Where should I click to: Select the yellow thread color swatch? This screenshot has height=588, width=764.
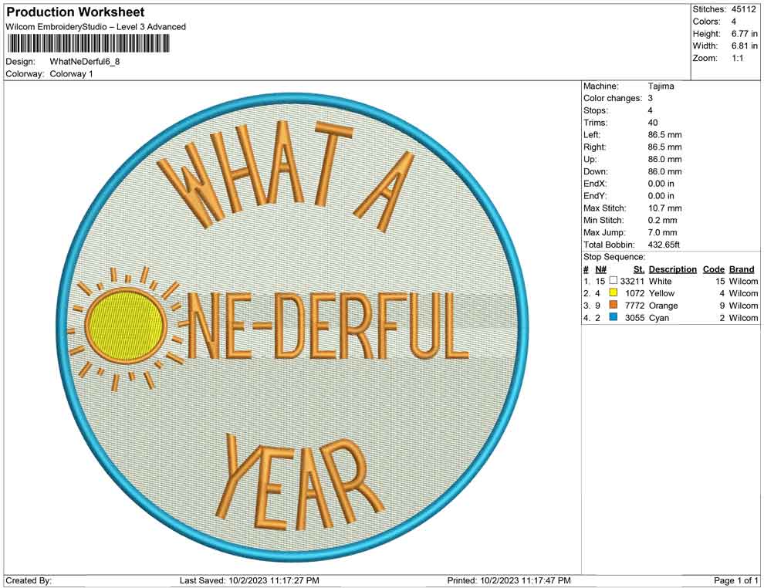[614, 293]
